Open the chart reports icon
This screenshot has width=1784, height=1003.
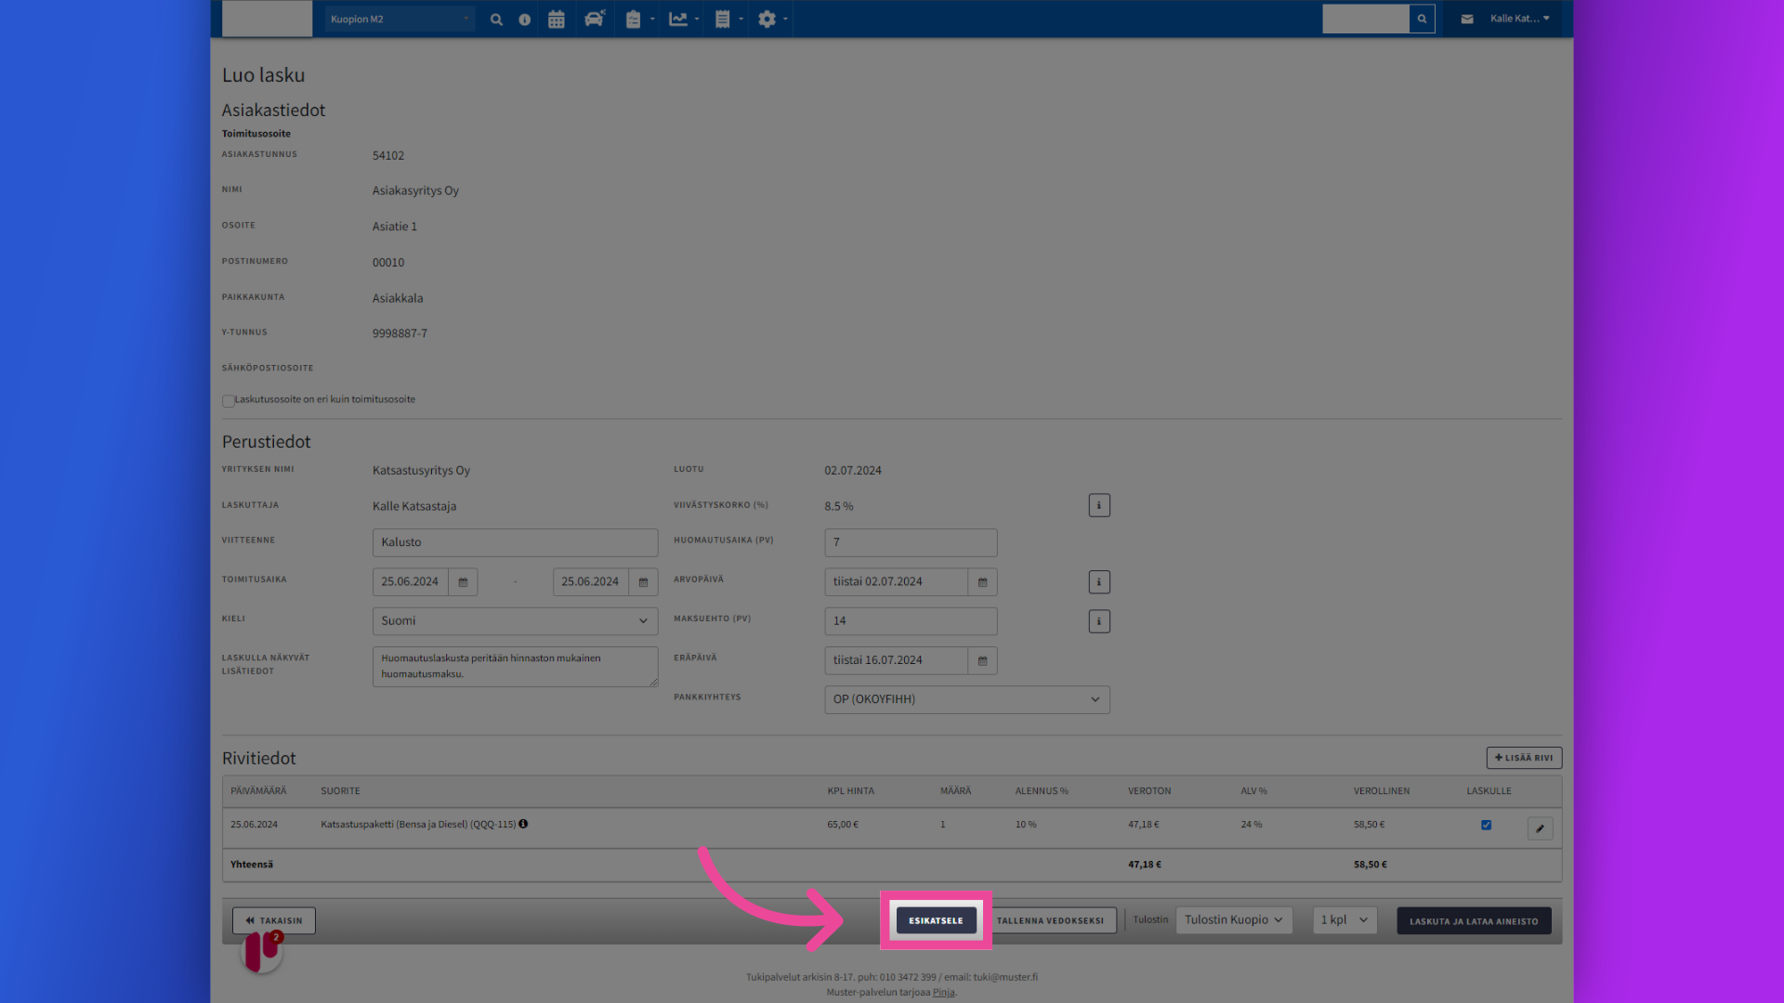pos(684,19)
